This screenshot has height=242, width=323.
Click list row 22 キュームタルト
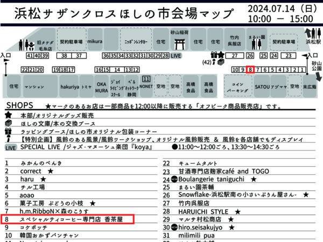click(239, 163)
